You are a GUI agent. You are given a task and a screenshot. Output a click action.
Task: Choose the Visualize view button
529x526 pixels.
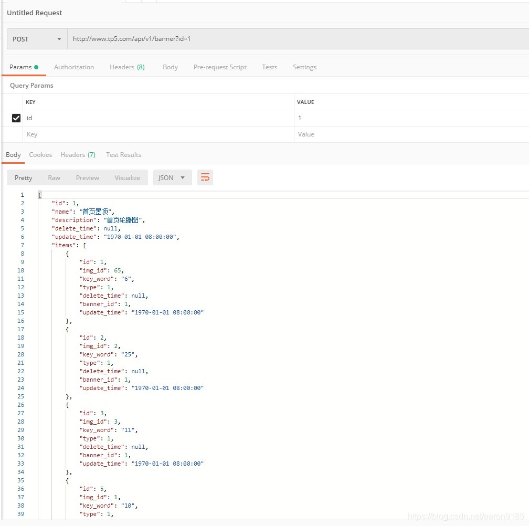click(127, 178)
